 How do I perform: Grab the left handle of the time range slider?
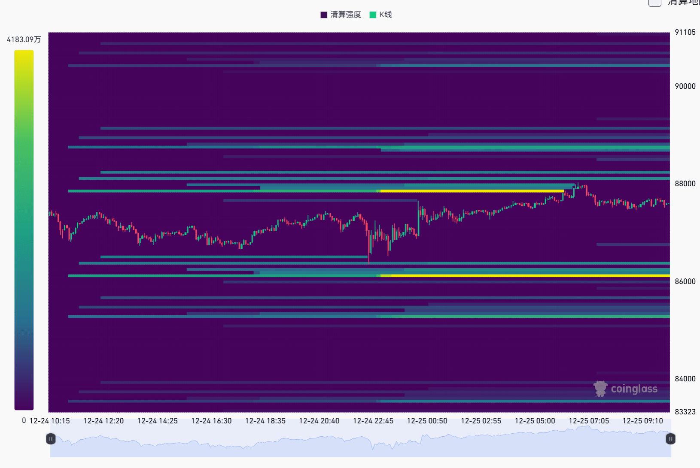pos(51,439)
